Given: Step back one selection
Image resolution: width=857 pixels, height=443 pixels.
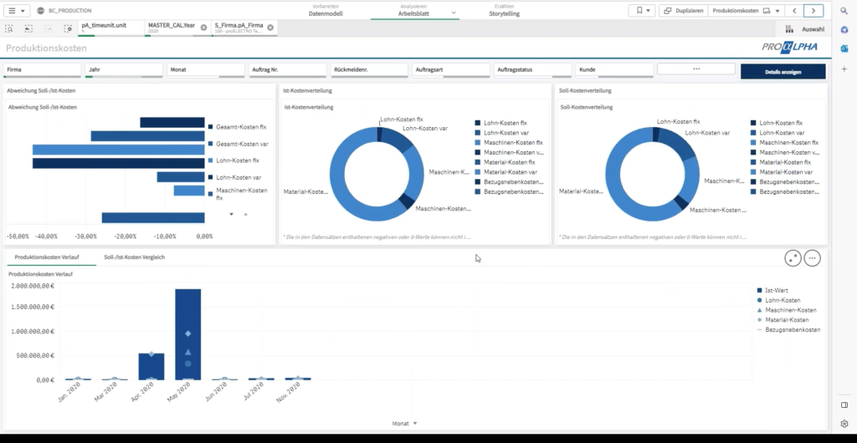Looking at the screenshot, I should [28, 28].
